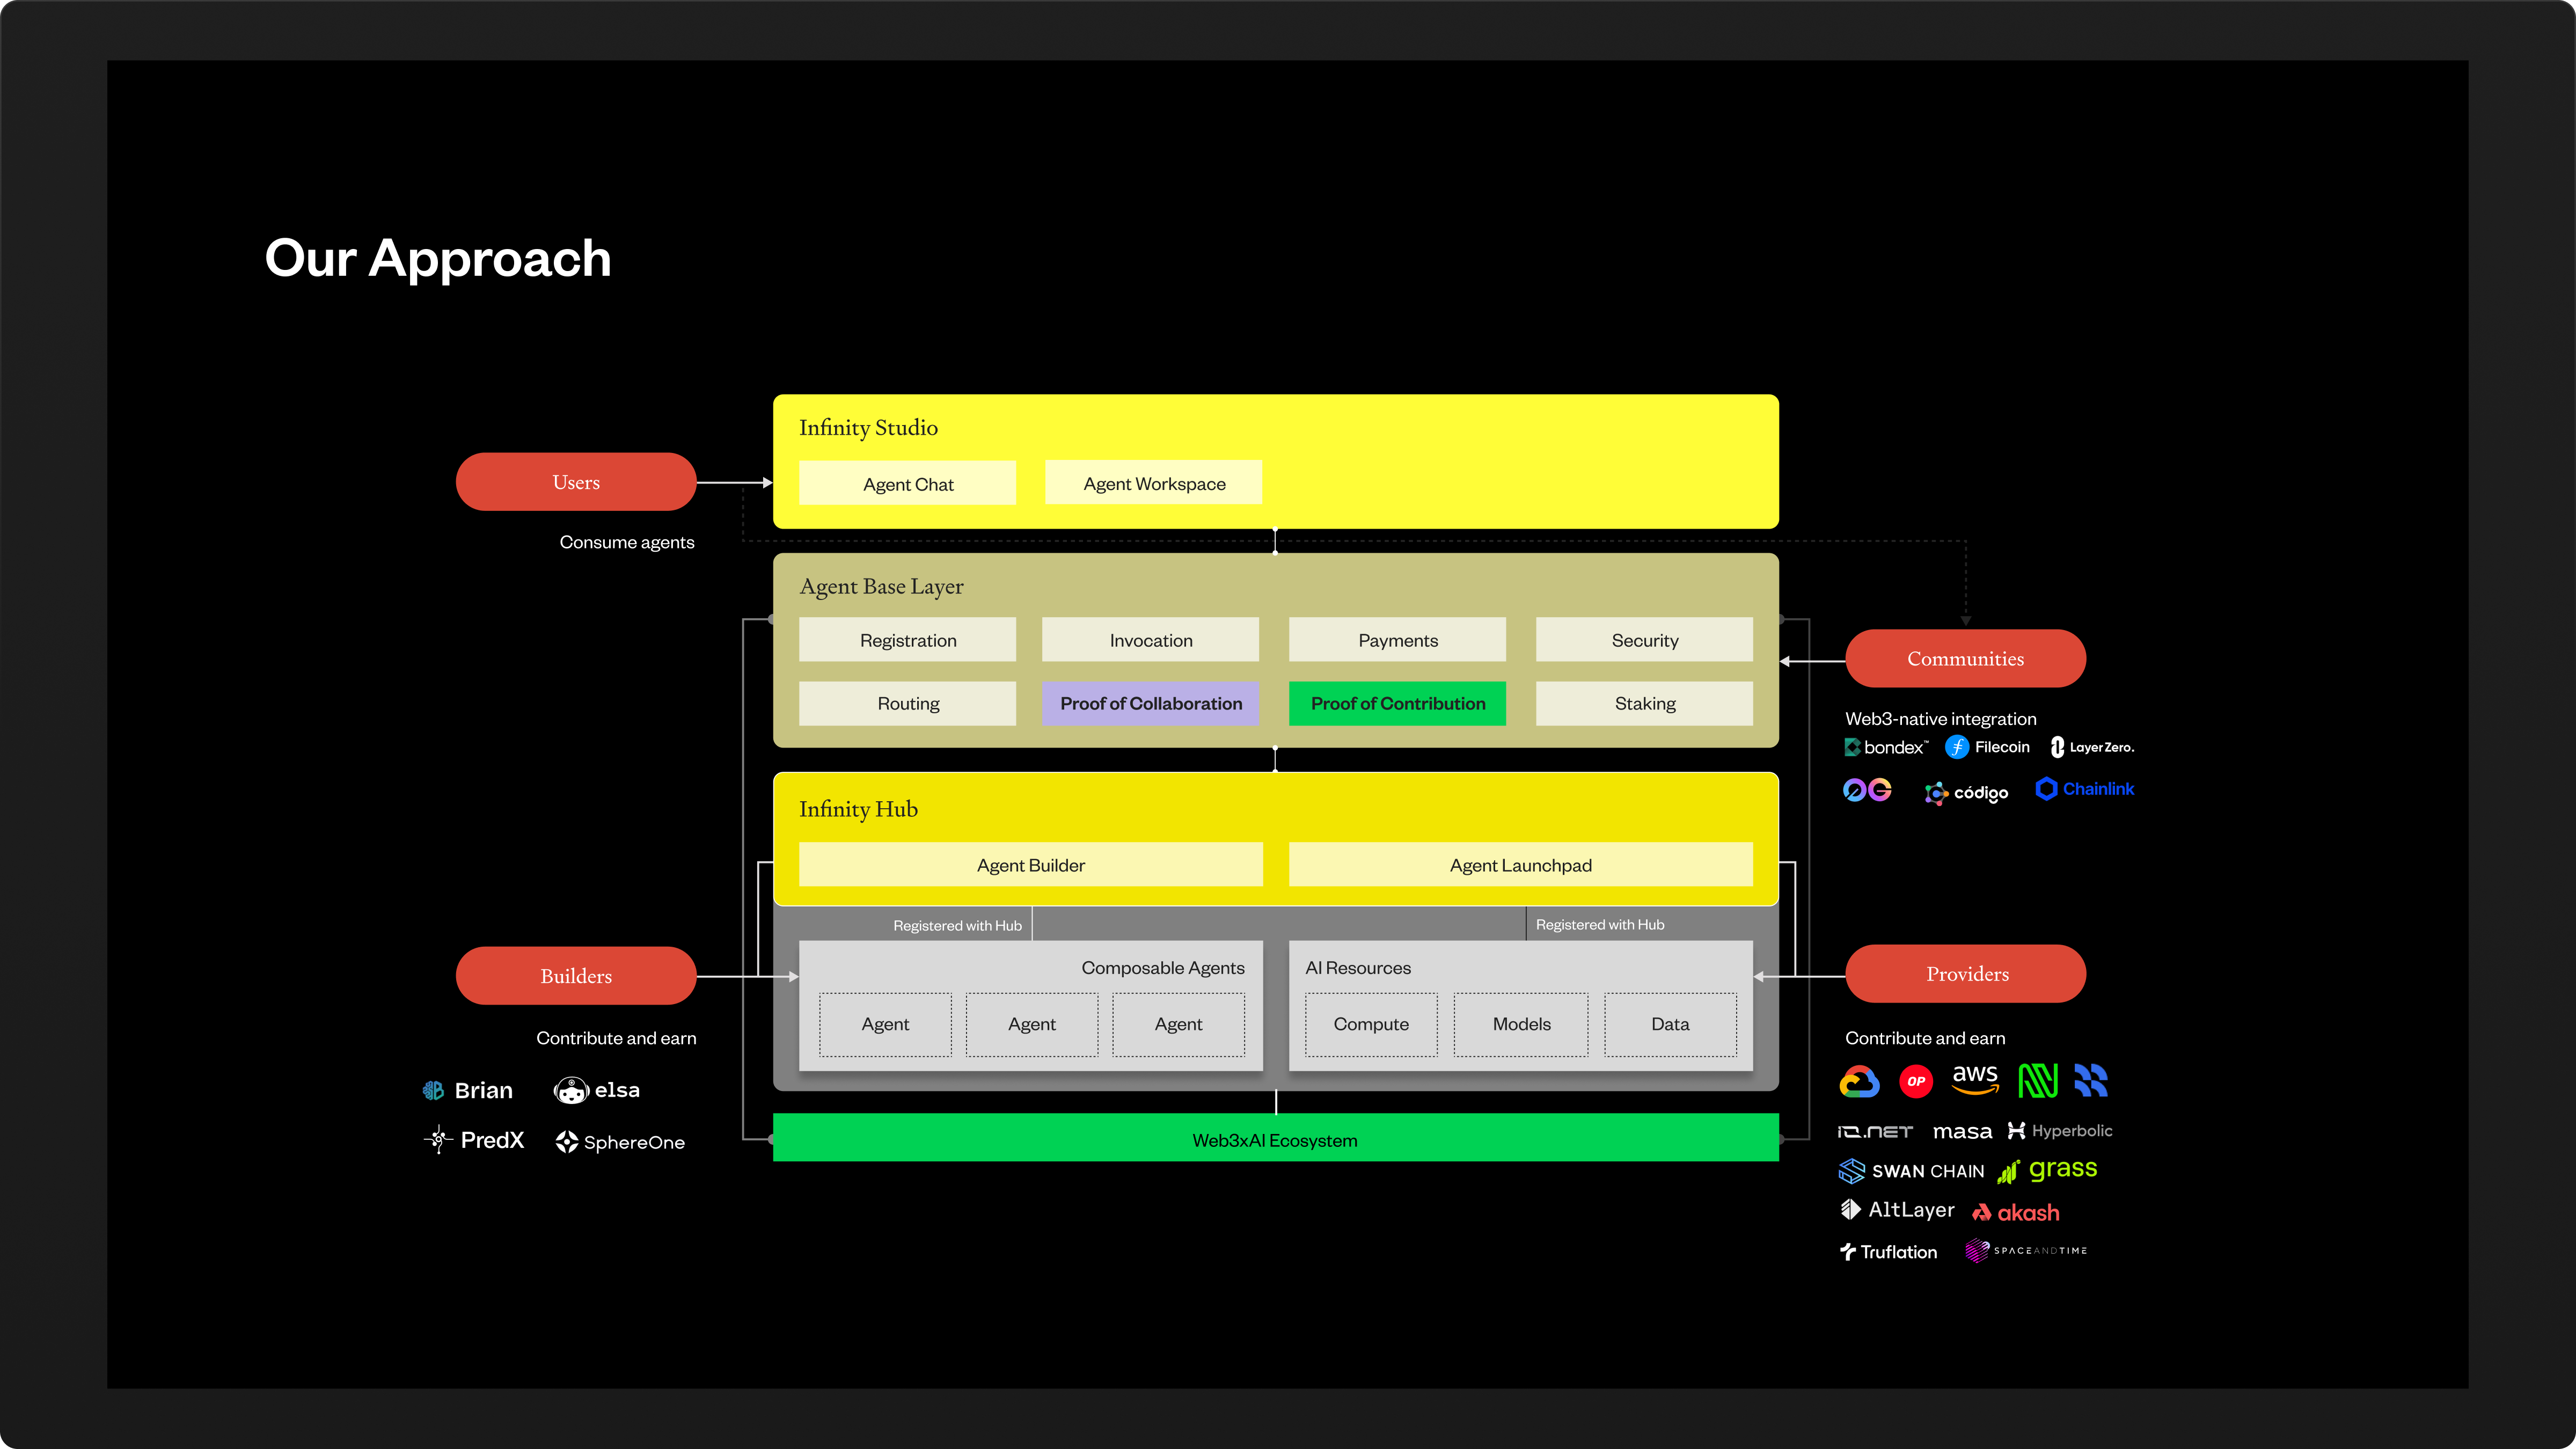2576x1449 pixels.
Task: Click the AltLayer logo
Action: (x=1897, y=1210)
